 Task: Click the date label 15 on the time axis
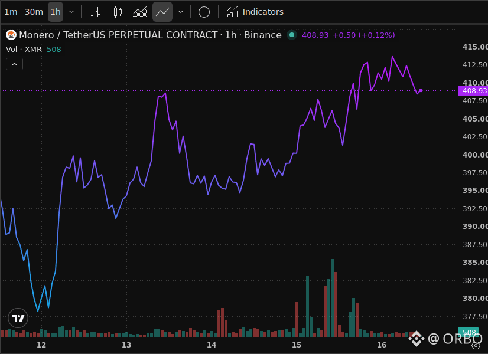click(x=297, y=345)
